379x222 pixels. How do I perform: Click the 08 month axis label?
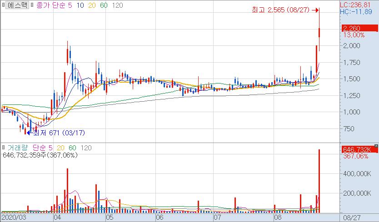pos(278,217)
